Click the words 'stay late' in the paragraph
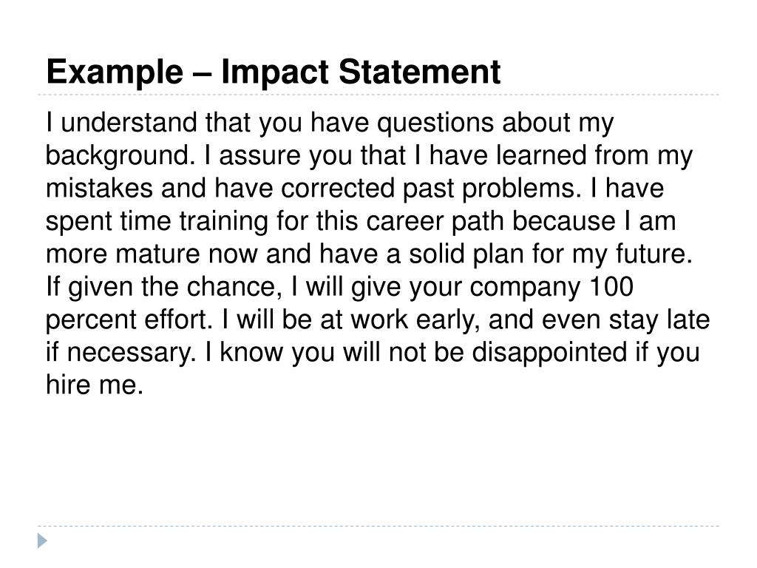 (x=659, y=319)
